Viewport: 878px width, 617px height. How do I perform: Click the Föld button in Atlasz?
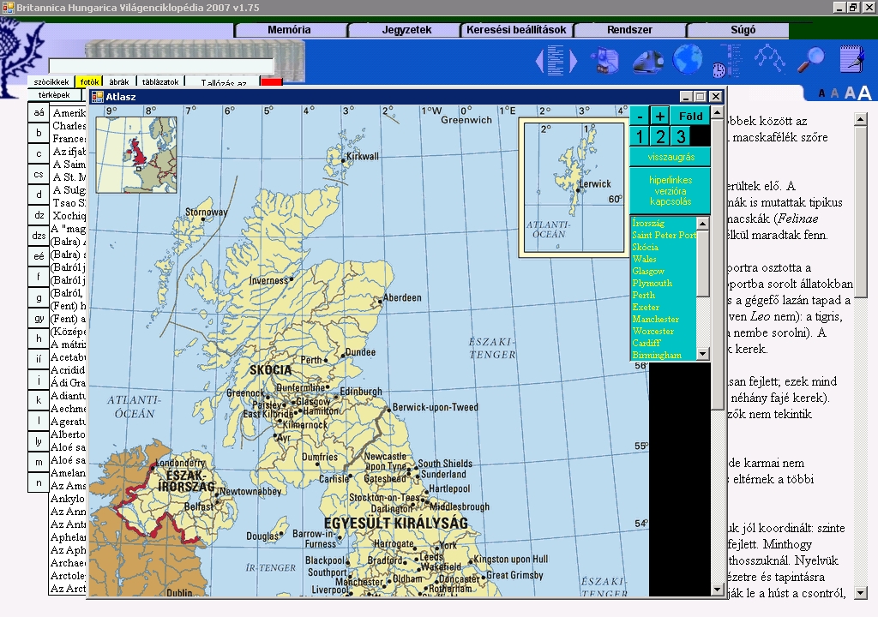coord(690,116)
